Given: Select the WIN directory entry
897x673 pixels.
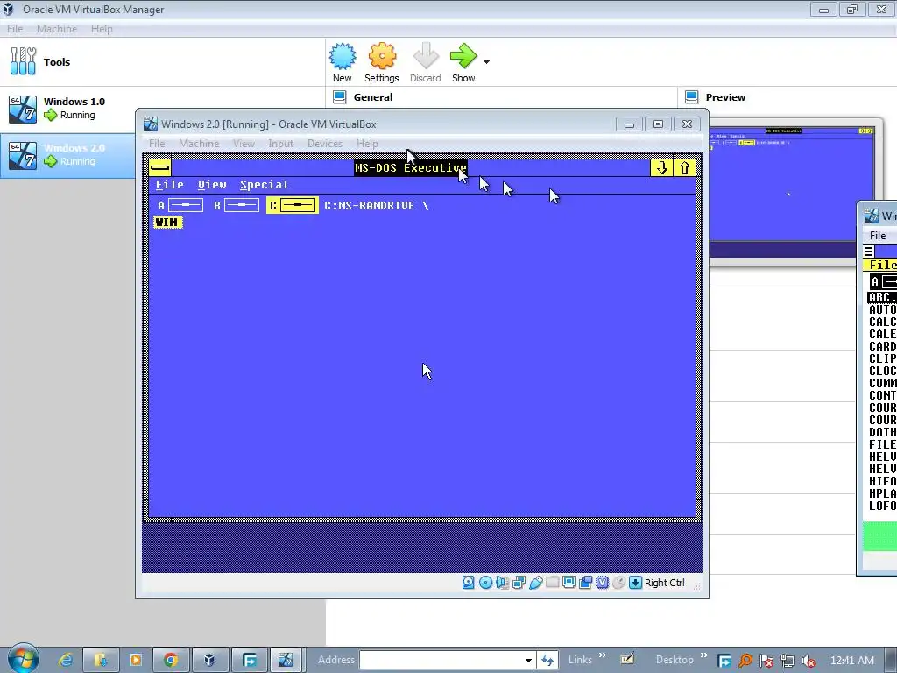Looking at the screenshot, I should pos(167,222).
